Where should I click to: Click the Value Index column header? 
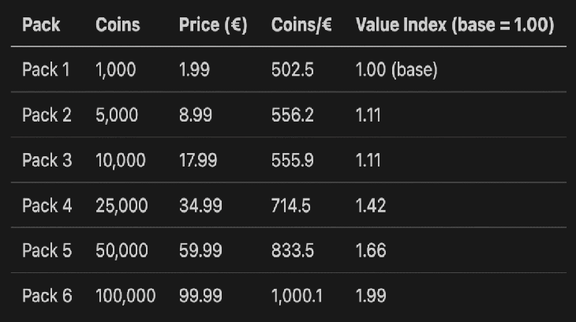454,24
